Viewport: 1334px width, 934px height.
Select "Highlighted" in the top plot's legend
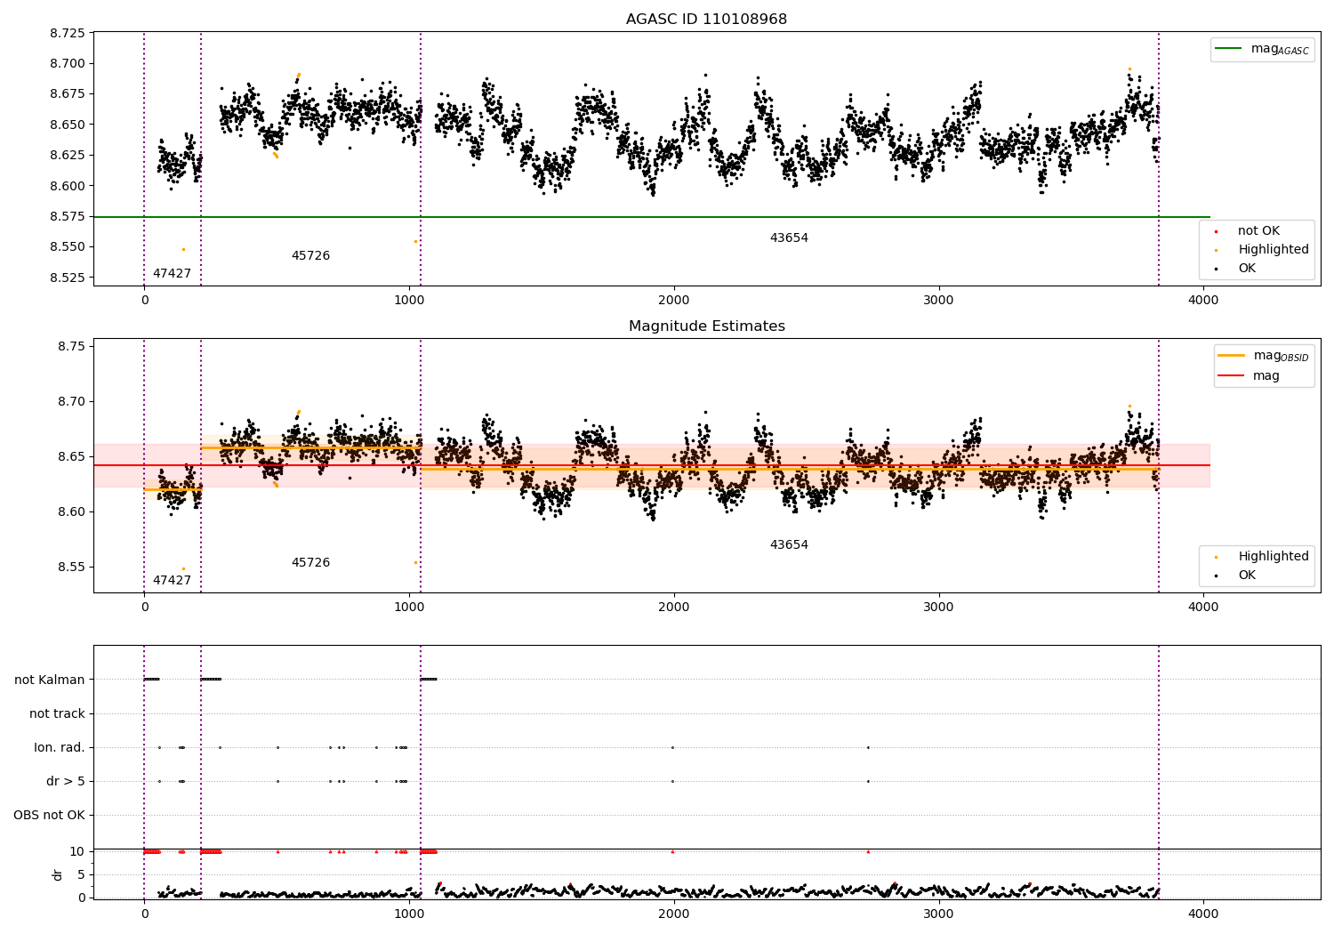[x=1274, y=250]
